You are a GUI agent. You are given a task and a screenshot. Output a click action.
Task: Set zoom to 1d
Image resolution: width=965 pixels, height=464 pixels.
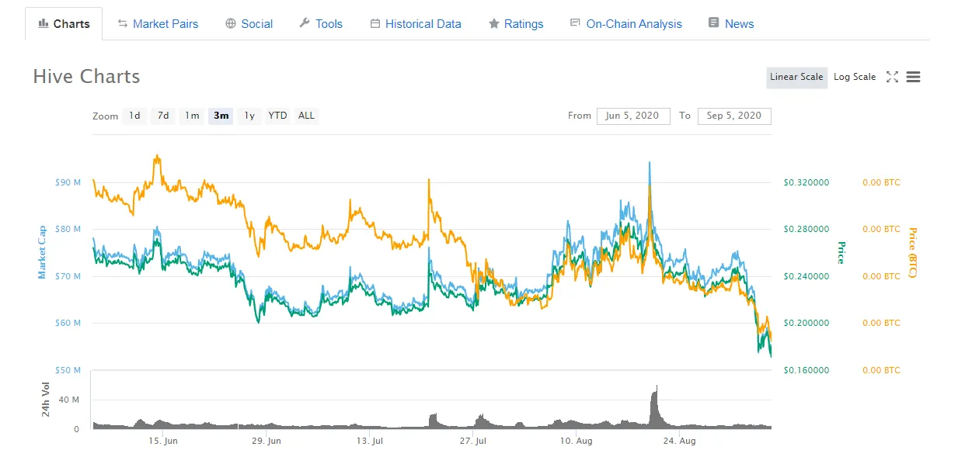[134, 116]
